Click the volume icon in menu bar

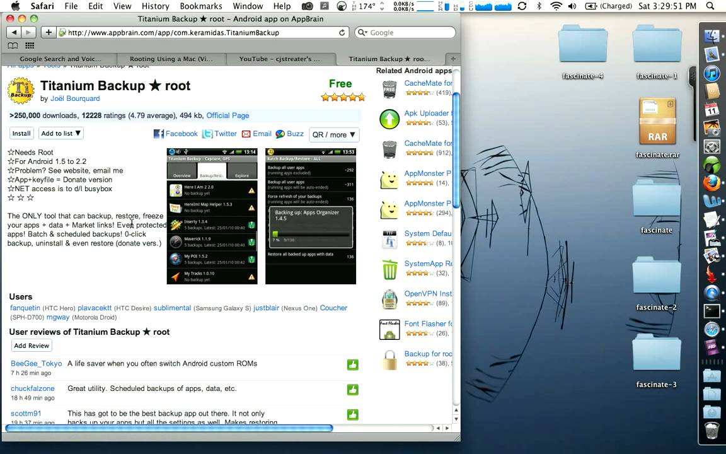[572, 6]
